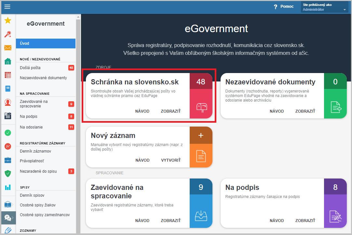Expand the Administrátor user dropdown
Image resolution: width=352 pixels, height=235 pixels.
[324, 7]
